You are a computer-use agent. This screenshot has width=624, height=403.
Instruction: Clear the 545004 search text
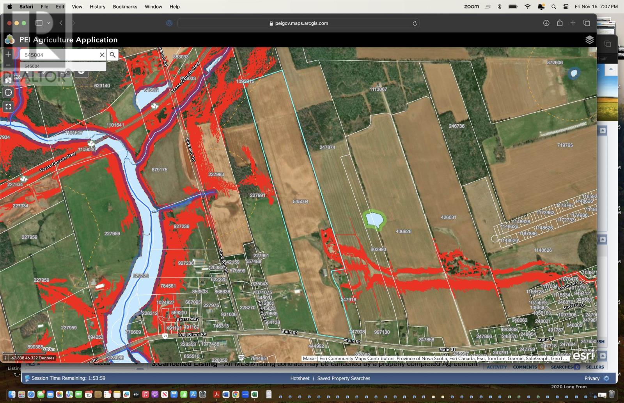(x=102, y=55)
